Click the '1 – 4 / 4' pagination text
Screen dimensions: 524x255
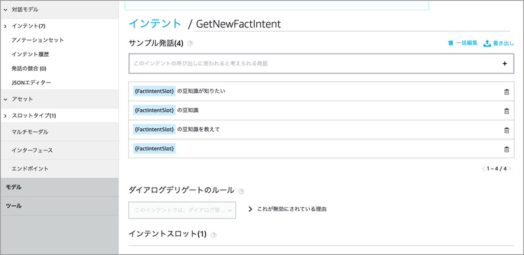click(x=496, y=169)
